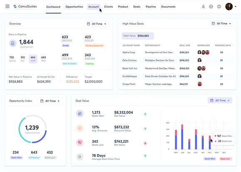Select the SOW document type tile
Viewport: 241px width, 172px height.
point(33,59)
